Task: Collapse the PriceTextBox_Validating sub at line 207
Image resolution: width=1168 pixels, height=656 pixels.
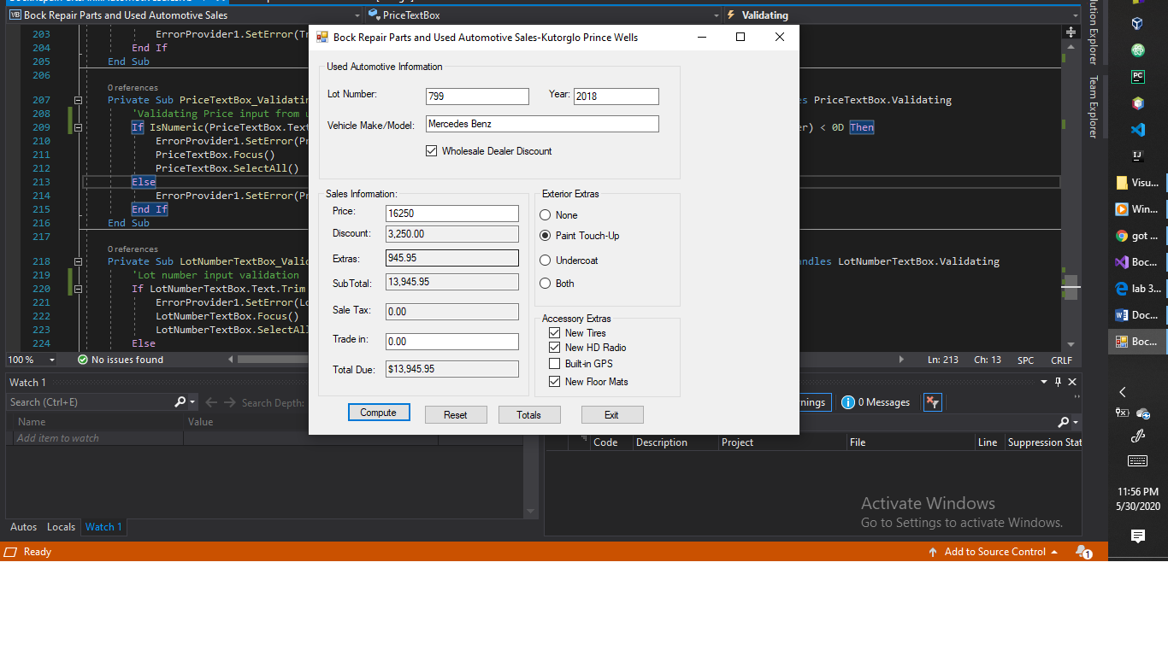Action: (78, 100)
